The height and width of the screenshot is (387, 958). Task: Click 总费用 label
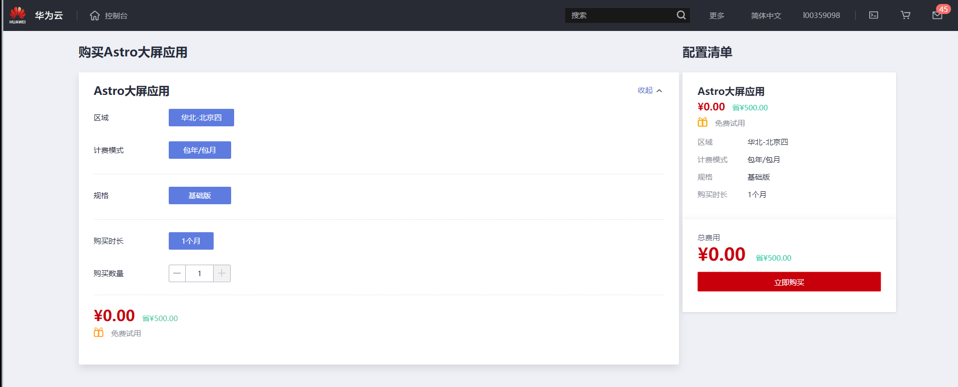tap(708, 237)
